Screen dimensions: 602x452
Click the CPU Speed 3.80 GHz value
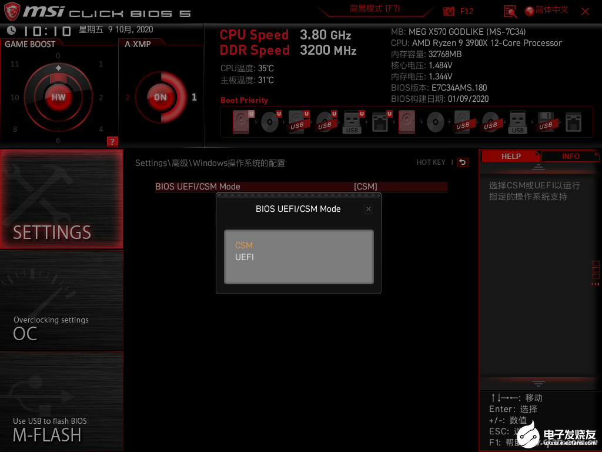pos(326,35)
